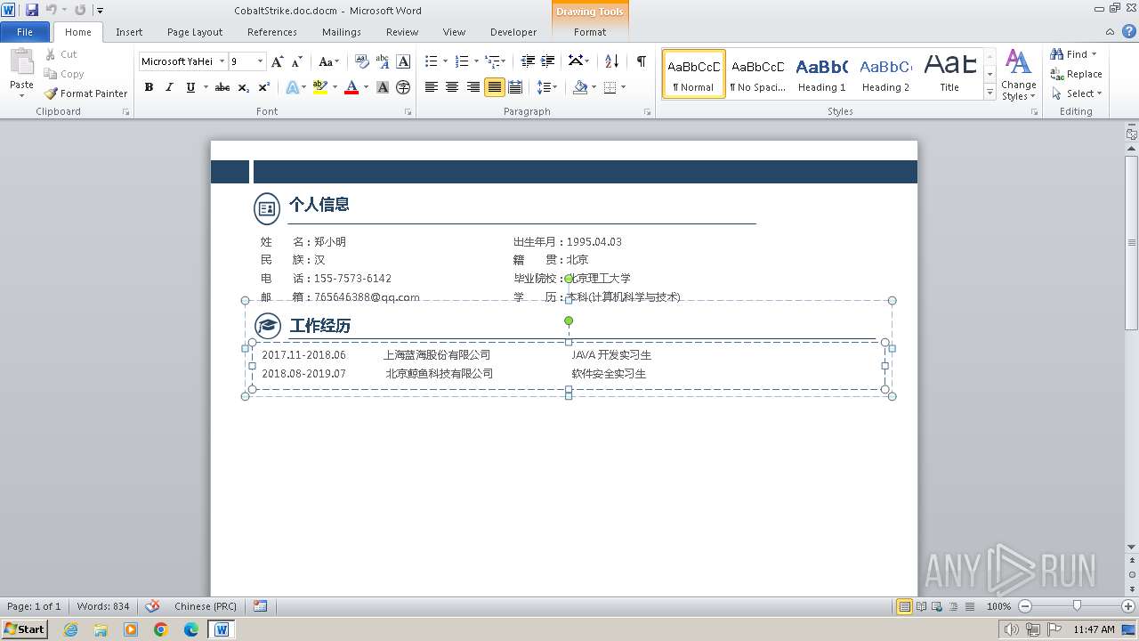The width and height of the screenshot is (1139, 641).
Task: Align text to the right
Action: click(x=473, y=87)
